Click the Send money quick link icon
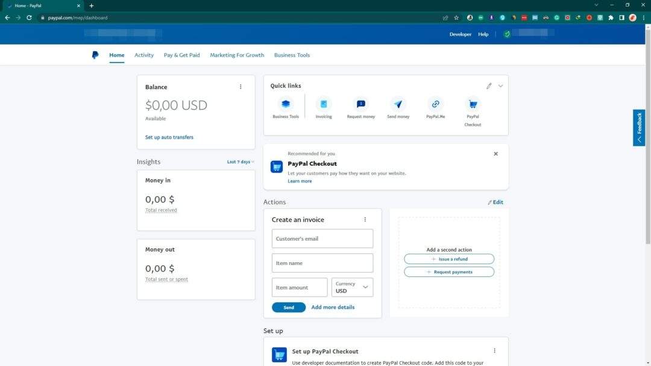Image resolution: width=651 pixels, height=366 pixels. click(398, 104)
